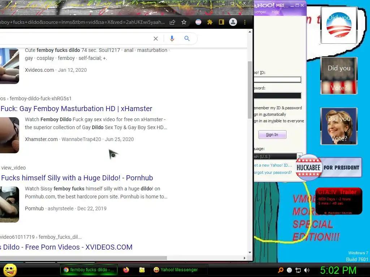
Task: Click the "view_video" breadcrumb text
Action: tap(13, 168)
